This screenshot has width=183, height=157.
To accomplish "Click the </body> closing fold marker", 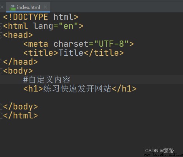I will (x=1, y=107).
